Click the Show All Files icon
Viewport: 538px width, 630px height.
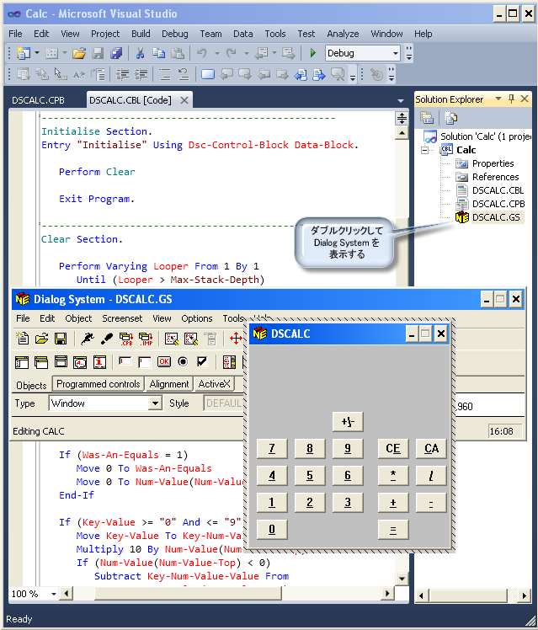point(450,118)
